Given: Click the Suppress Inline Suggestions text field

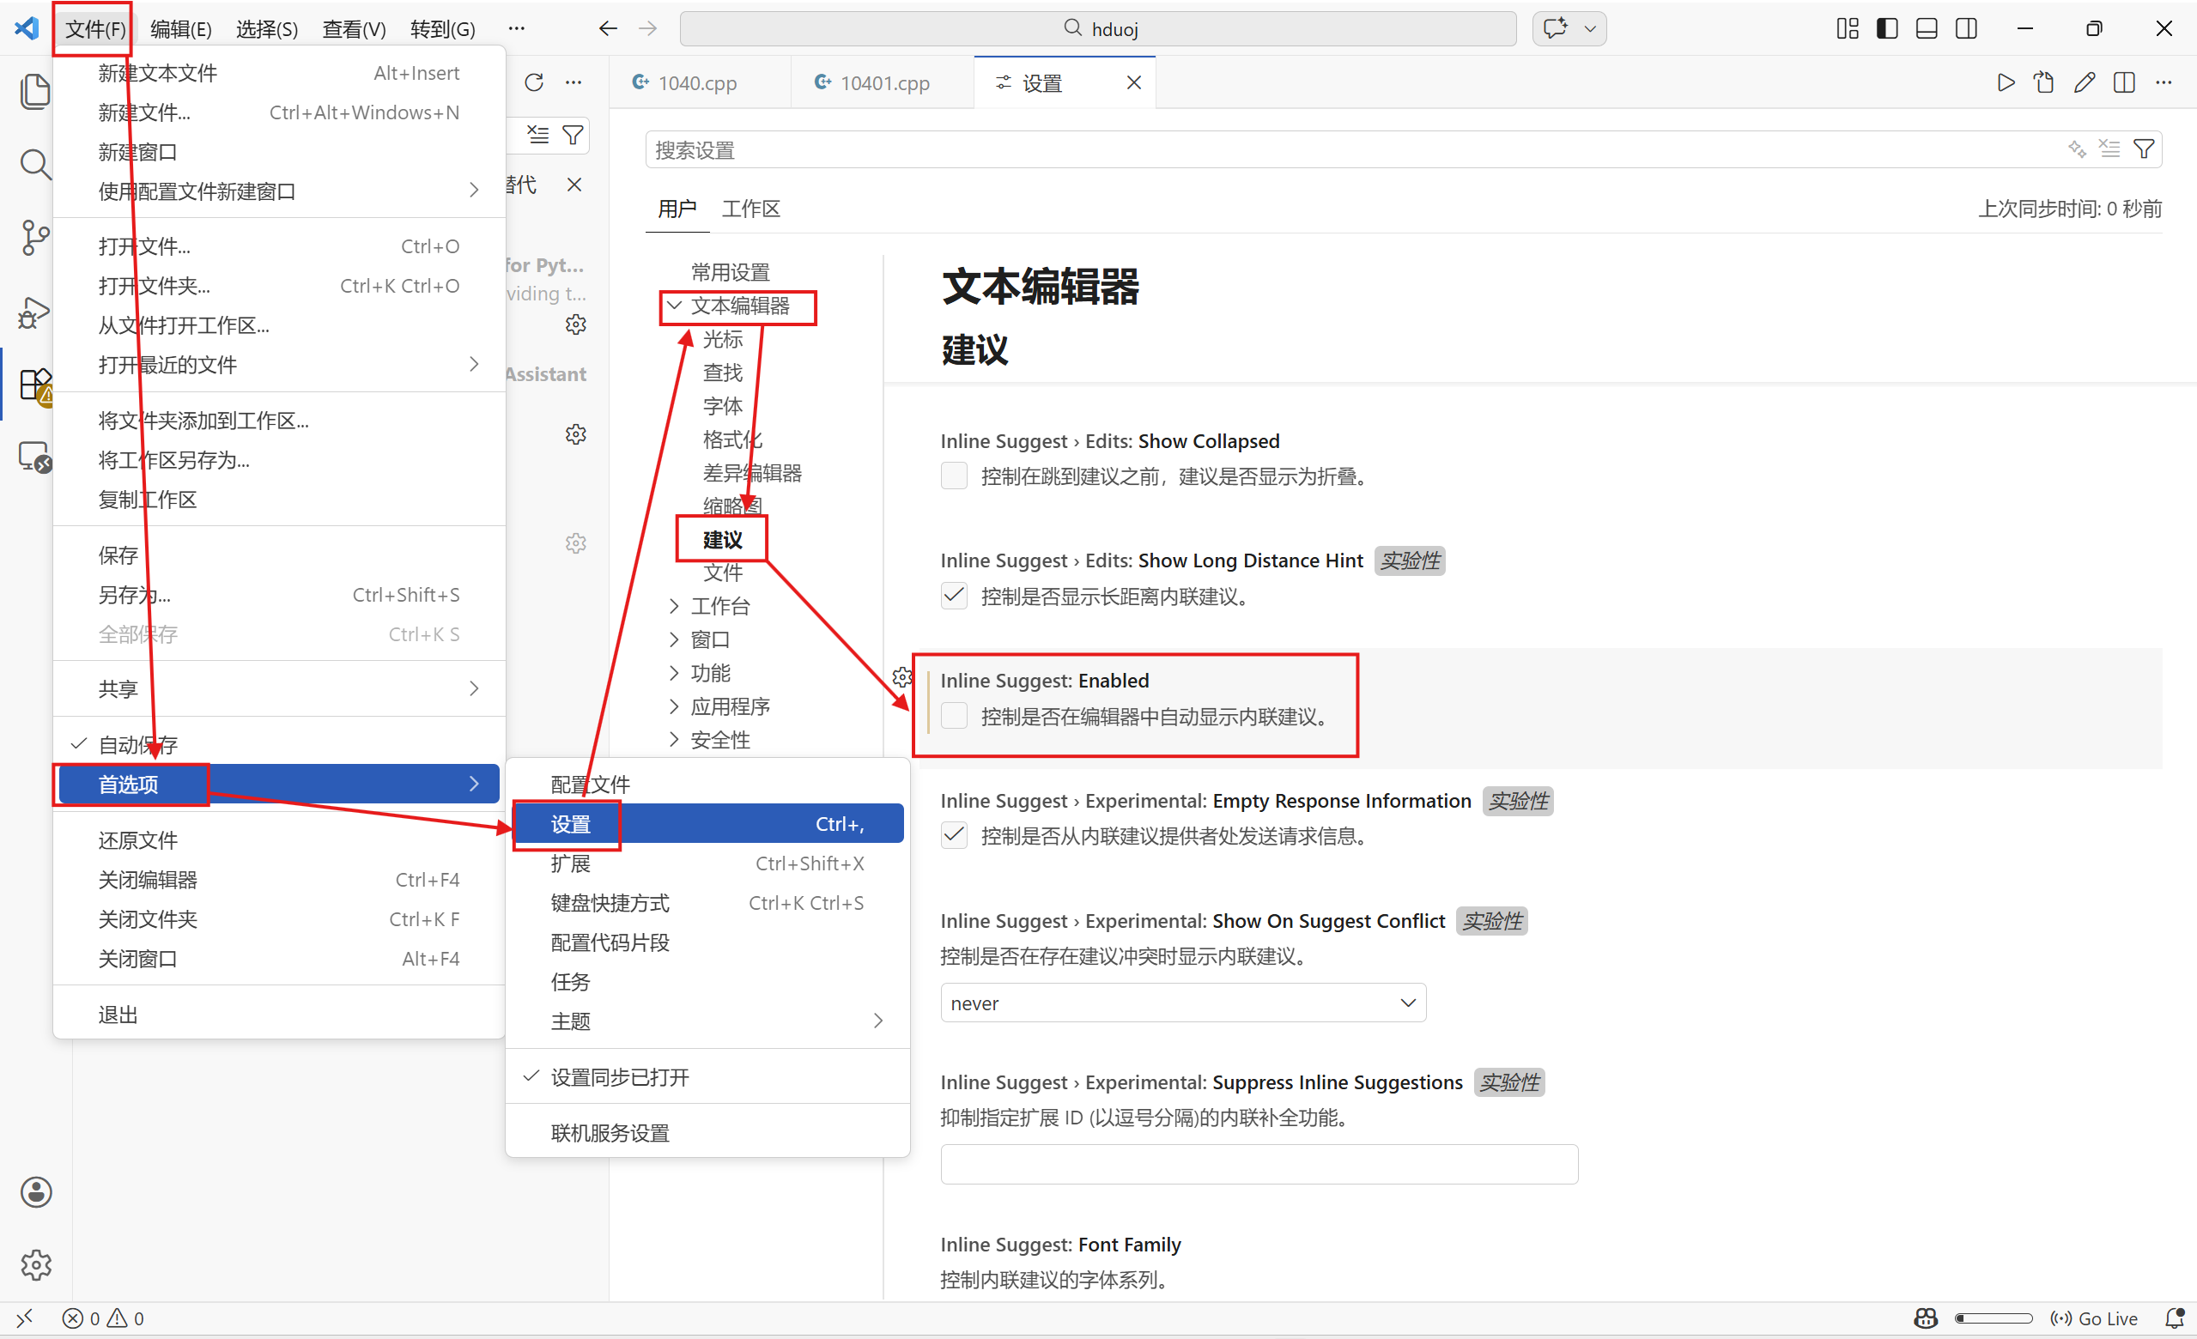Looking at the screenshot, I should pos(1258,1163).
